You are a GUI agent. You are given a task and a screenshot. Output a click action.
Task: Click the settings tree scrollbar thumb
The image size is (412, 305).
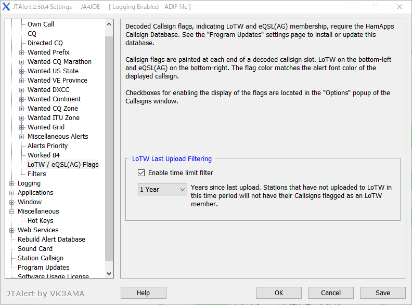[x=109, y=148]
